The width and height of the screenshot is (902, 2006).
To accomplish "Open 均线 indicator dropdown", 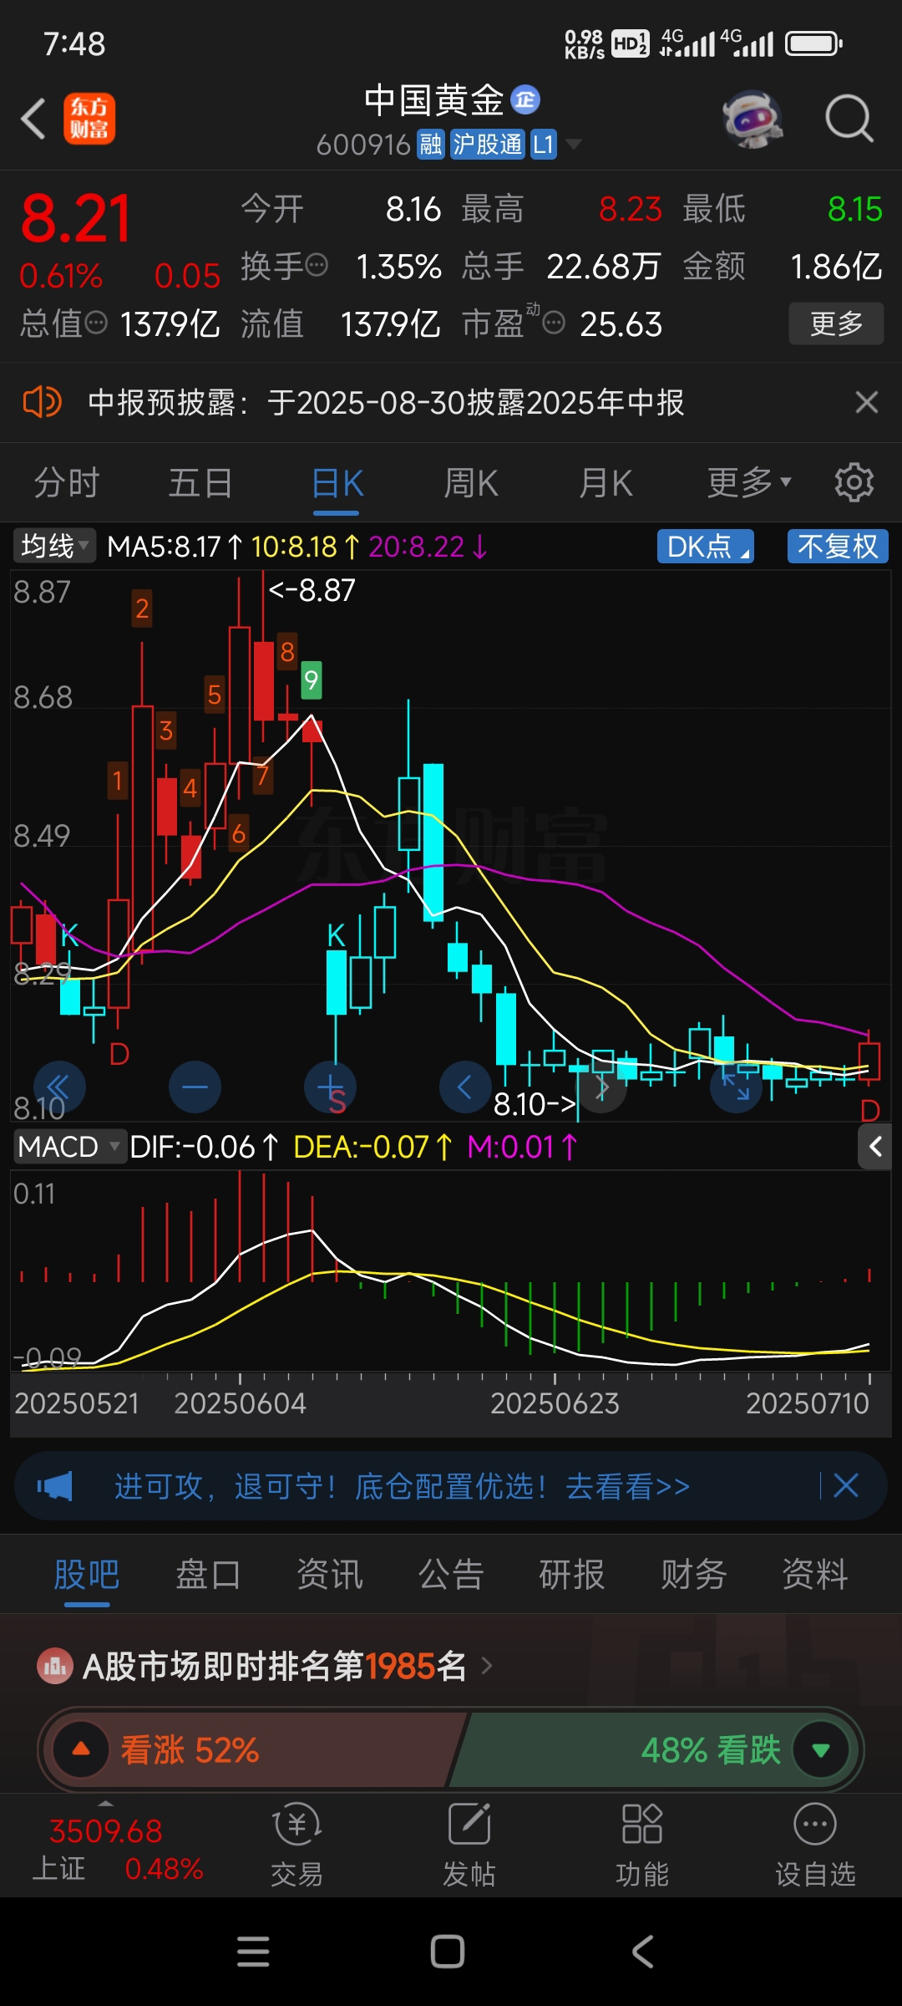I will click(54, 546).
